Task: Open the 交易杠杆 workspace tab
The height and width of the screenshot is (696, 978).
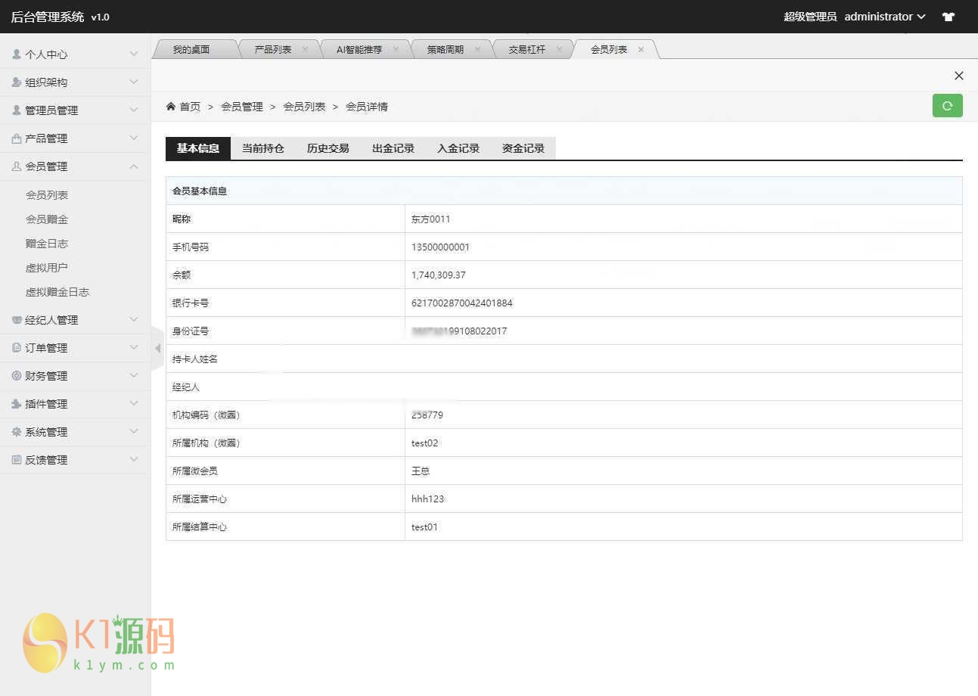Action: tap(528, 48)
